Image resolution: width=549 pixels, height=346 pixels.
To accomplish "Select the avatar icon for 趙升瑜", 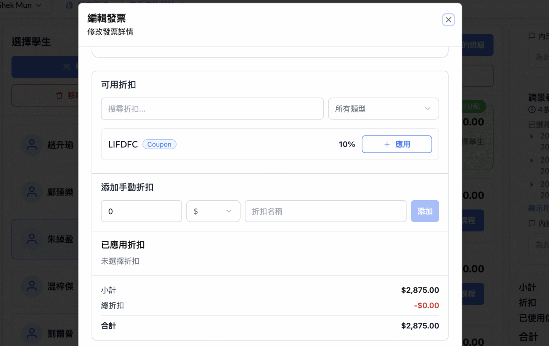I will (x=32, y=145).
